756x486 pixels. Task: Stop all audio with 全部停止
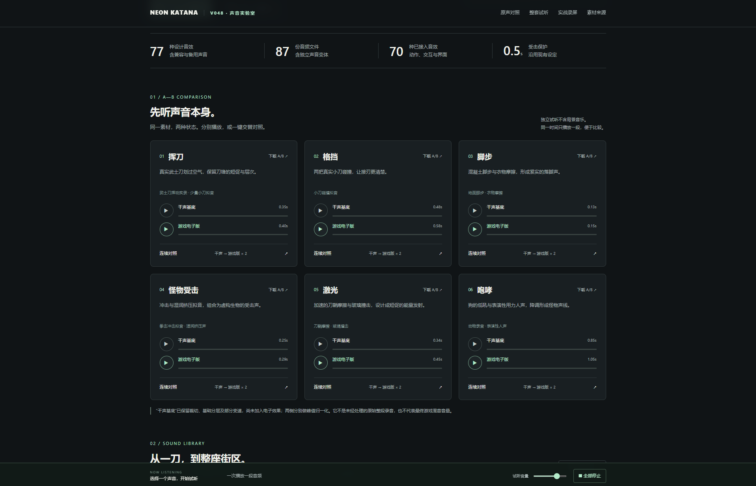pos(590,476)
